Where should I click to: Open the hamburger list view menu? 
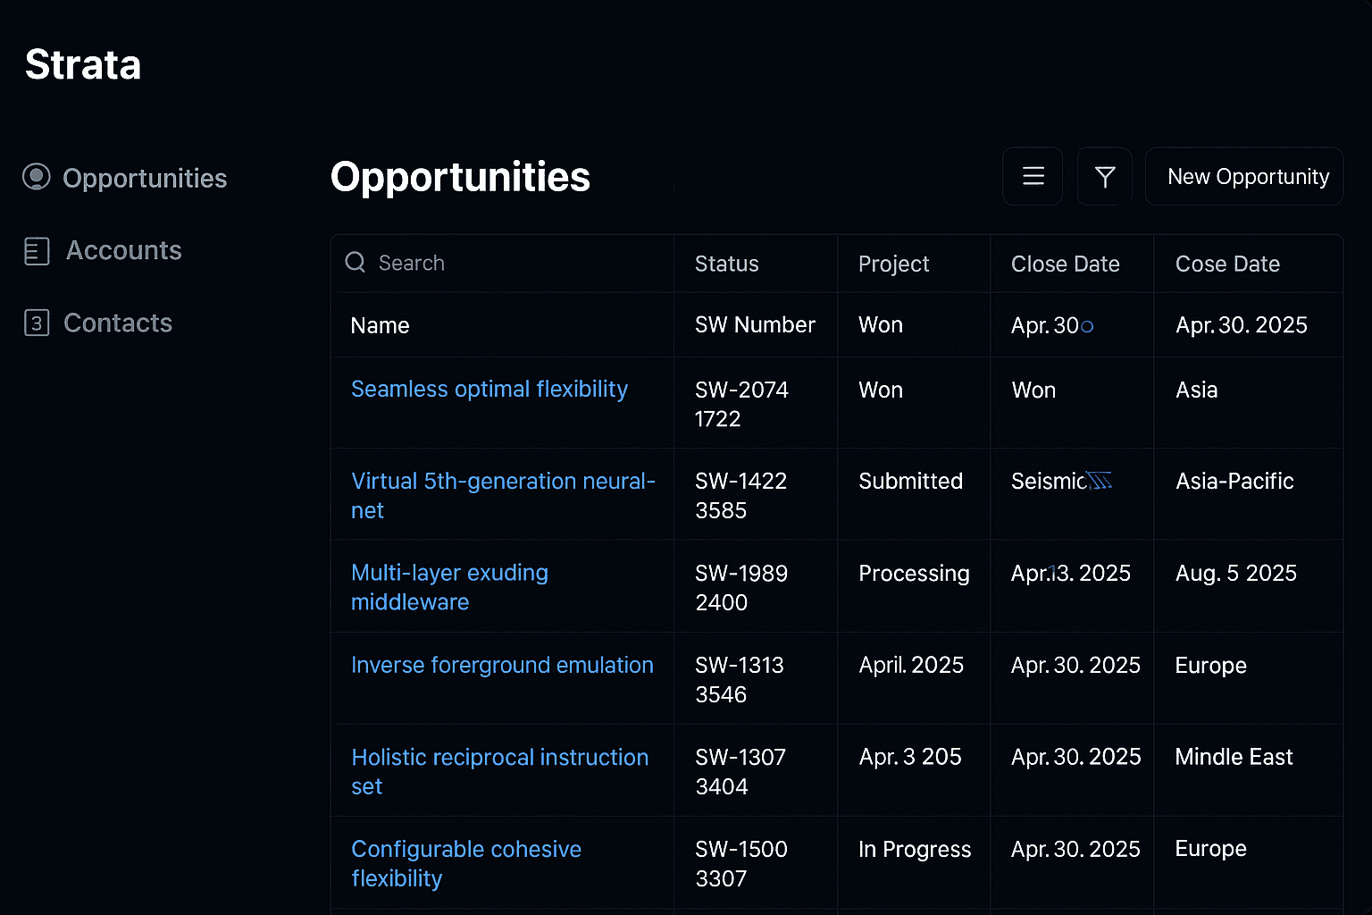pyautogui.click(x=1033, y=177)
